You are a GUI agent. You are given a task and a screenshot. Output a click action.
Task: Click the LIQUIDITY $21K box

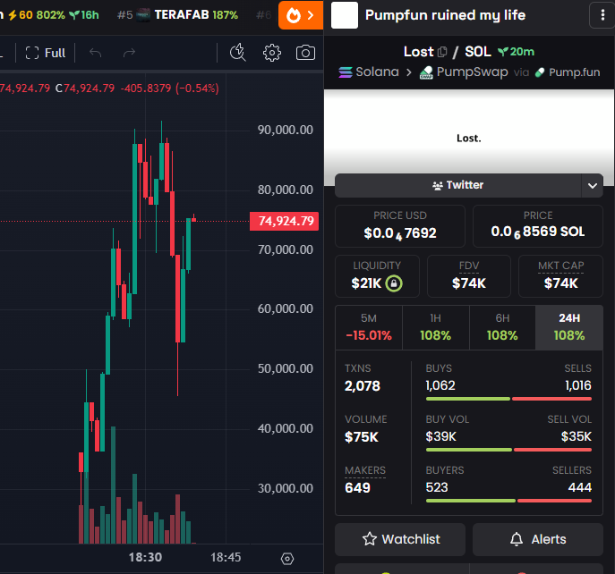(377, 276)
